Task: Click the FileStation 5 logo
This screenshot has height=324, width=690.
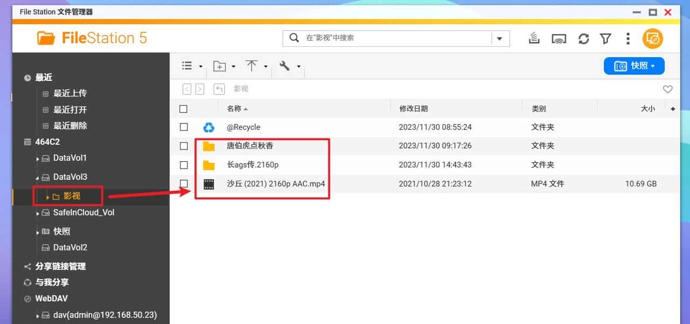Action: pos(92,38)
